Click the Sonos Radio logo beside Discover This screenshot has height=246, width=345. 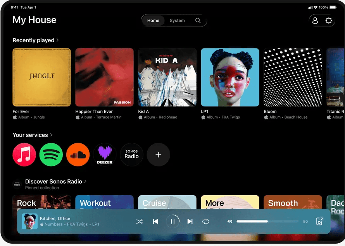[x=17, y=184]
